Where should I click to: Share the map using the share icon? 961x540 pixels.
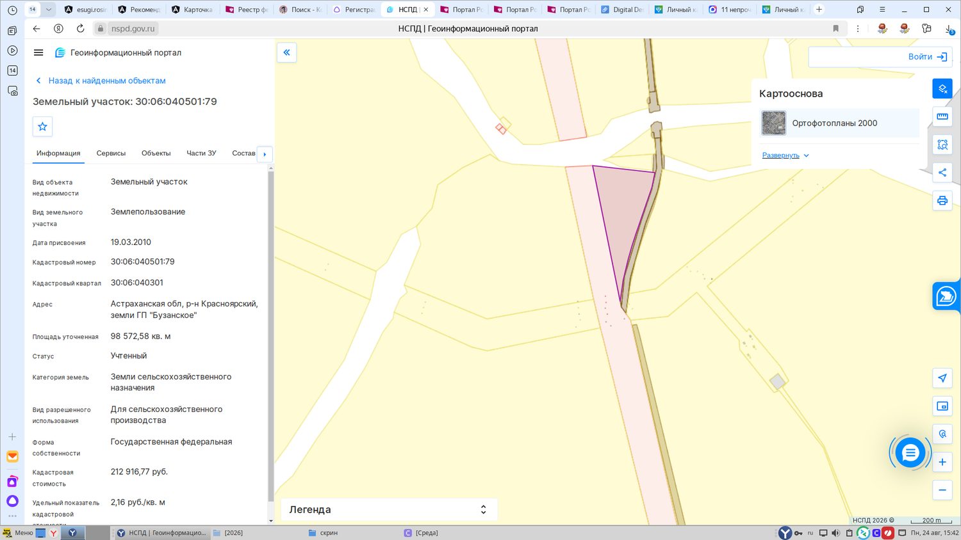[942, 172]
